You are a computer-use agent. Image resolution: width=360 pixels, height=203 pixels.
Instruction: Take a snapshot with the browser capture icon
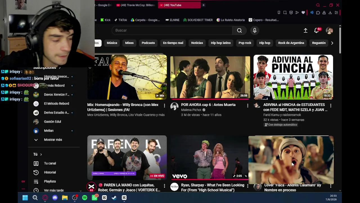coord(285,13)
